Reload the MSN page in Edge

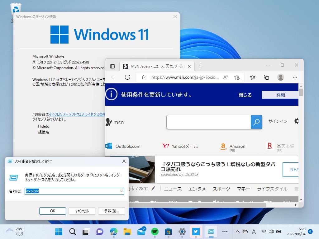(x=127, y=77)
